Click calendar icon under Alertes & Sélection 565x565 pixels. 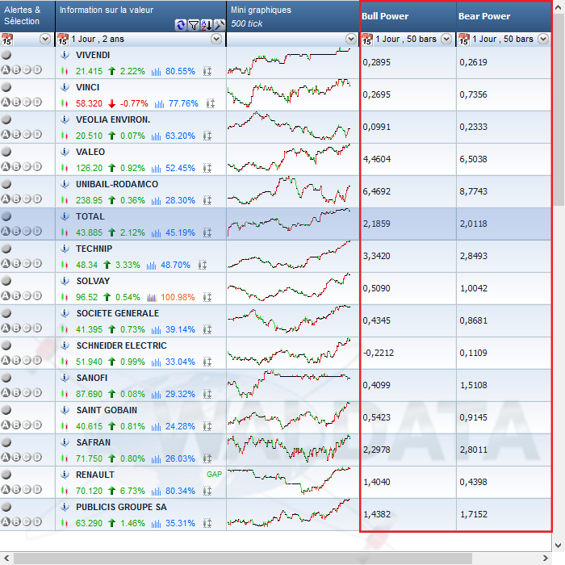(x=6, y=40)
